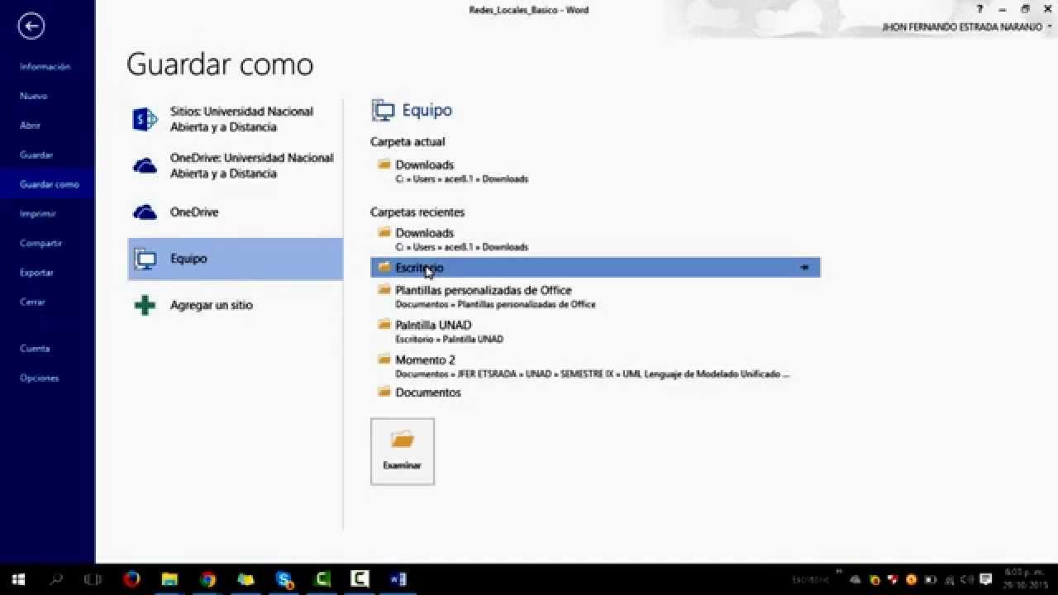Open the Momento 2 folder
1058x595 pixels.
click(x=595, y=366)
